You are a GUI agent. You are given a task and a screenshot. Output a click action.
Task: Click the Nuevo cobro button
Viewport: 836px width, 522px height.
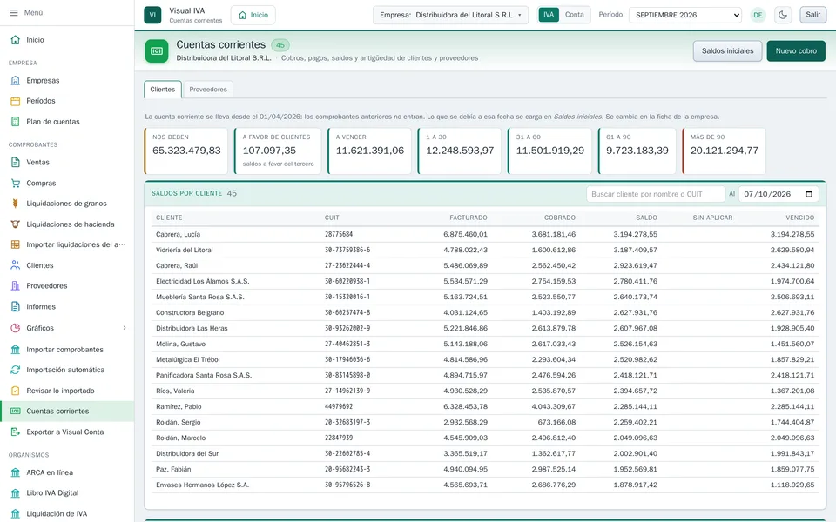tap(796, 51)
